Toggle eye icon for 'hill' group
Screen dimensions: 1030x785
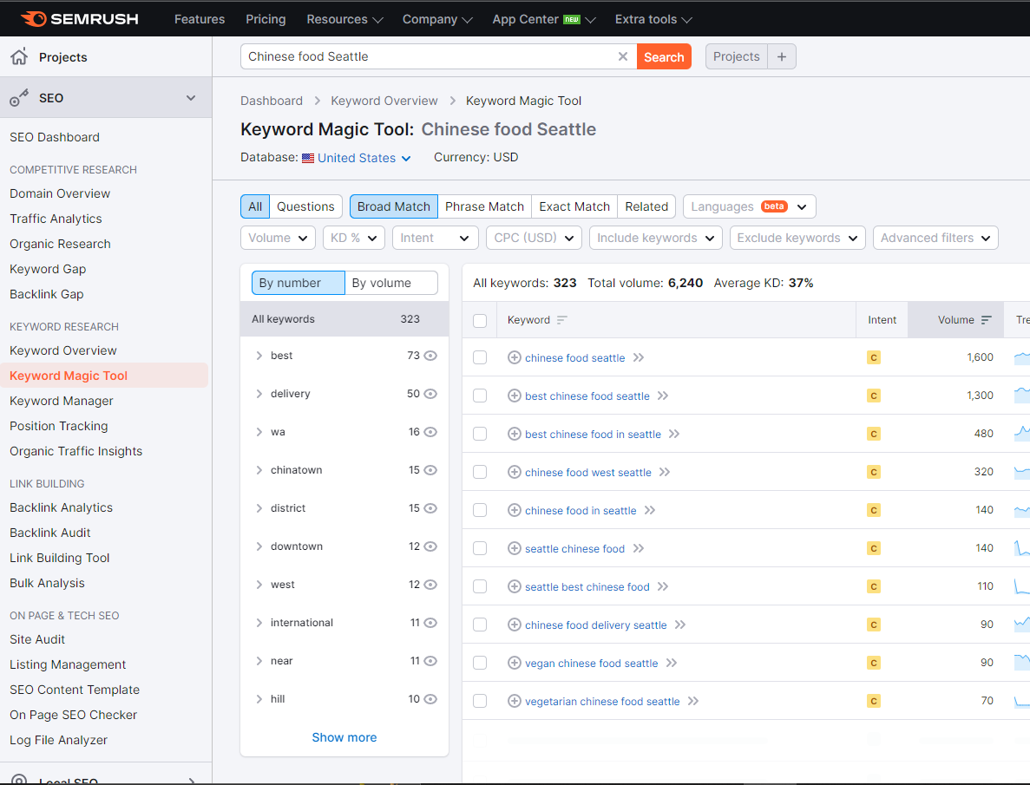pos(430,699)
